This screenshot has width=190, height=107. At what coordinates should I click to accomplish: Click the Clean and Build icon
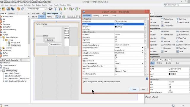tap(60, 9)
